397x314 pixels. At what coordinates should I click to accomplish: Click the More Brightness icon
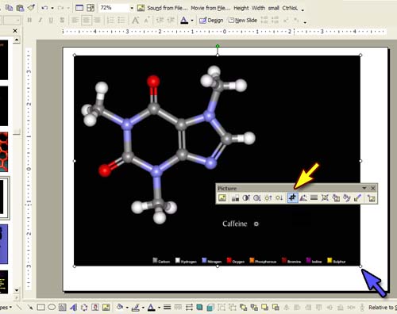[x=268, y=197]
